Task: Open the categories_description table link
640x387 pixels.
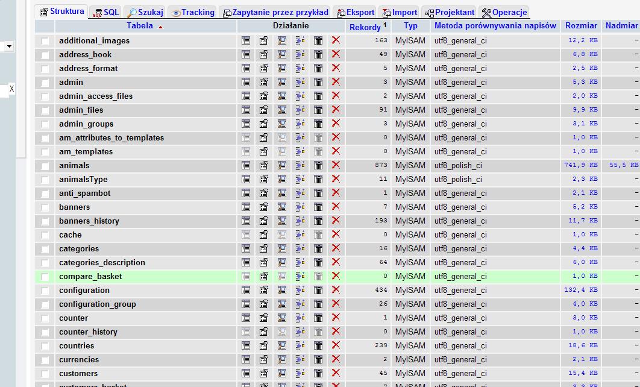Action: 102,262
